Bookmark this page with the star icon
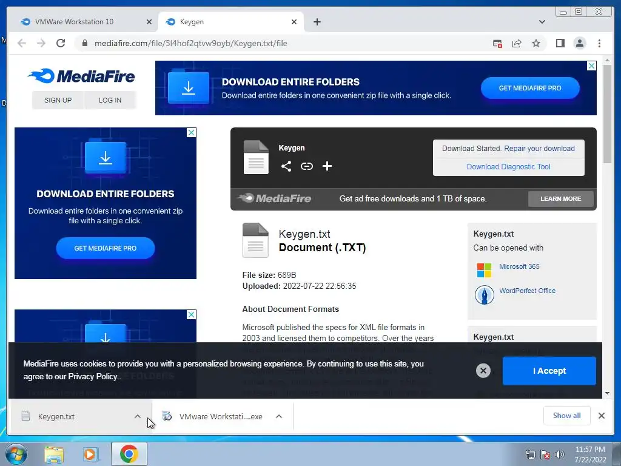Image resolution: width=621 pixels, height=466 pixels. pos(536,43)
